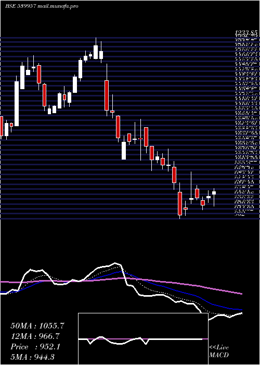Select the 50MA : 1055.7 reading
Image resolution: width=260 pixels, height=365 pixels.
37,326
